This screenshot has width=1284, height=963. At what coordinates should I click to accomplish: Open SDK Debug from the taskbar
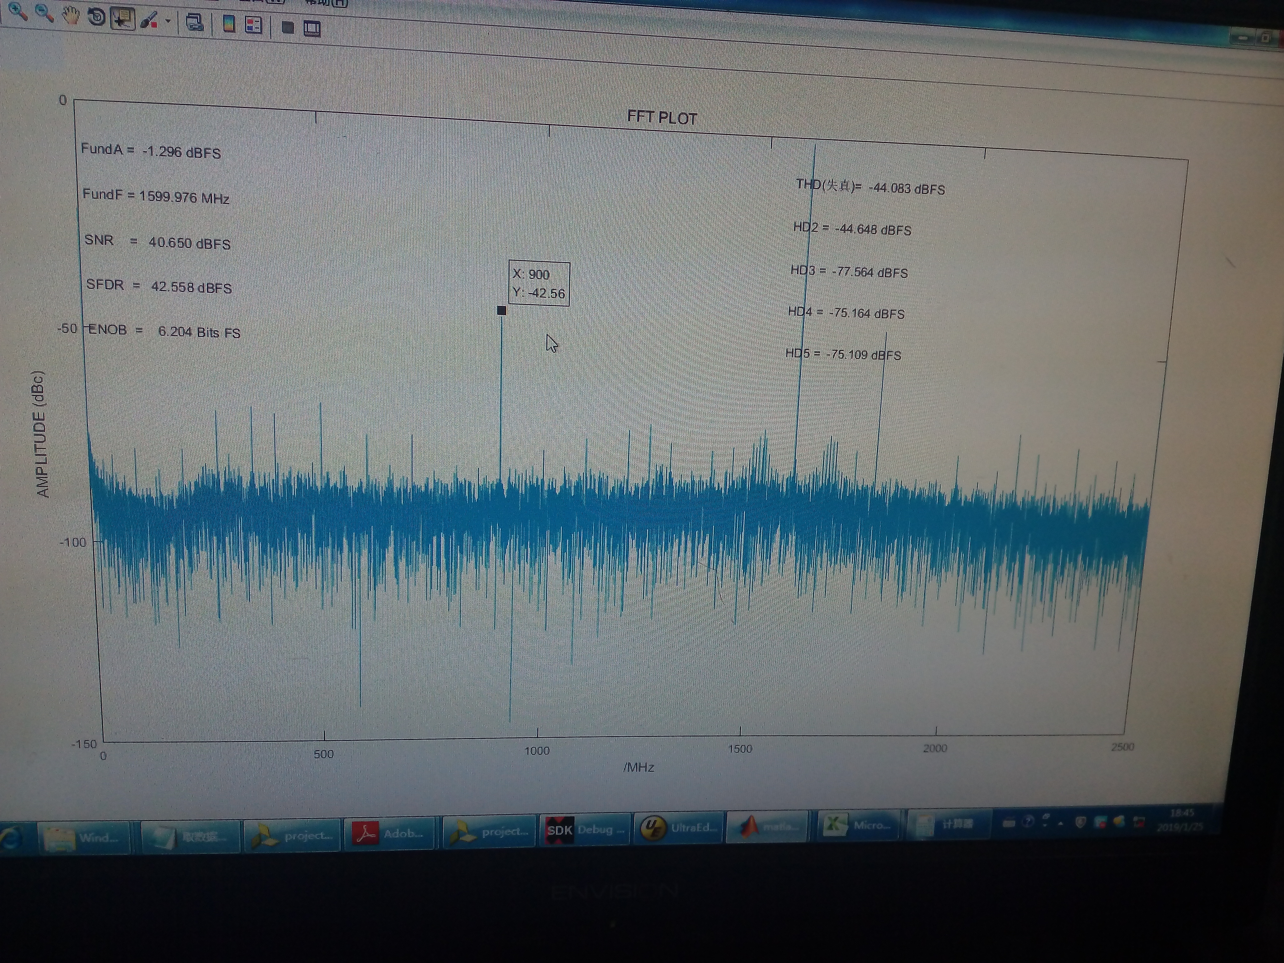point(585,830)
